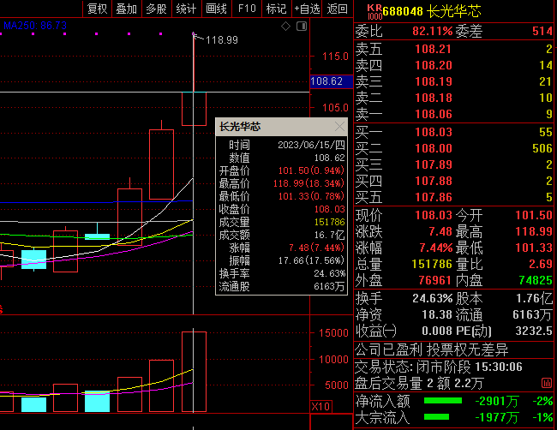
Task: Click the X10 volume scale label
Action: 320,406
